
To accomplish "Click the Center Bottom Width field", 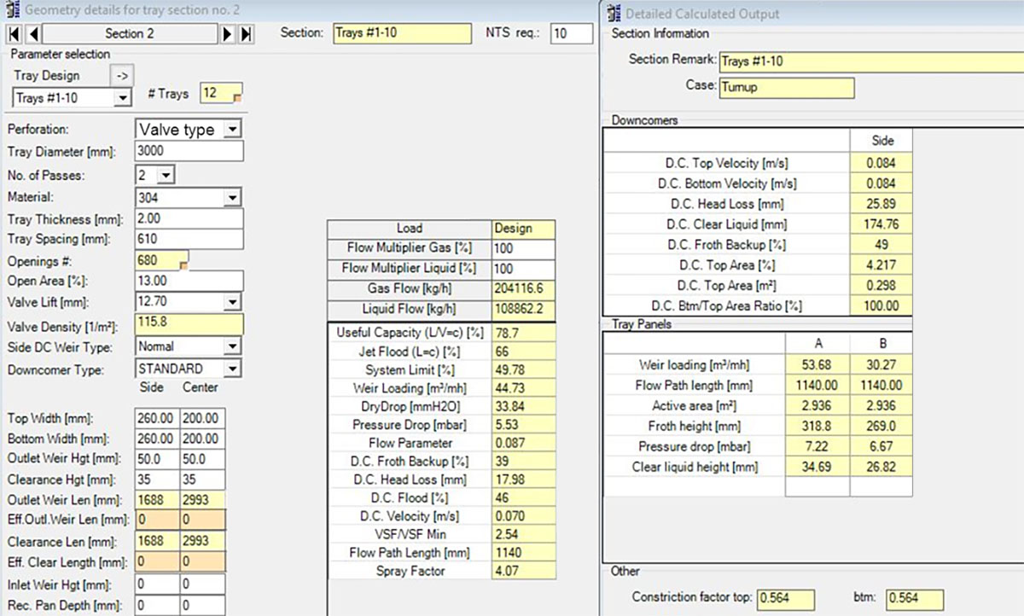I will (202, 439).
